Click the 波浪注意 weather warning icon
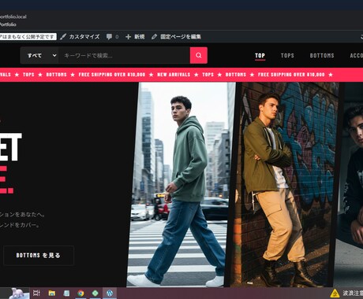The height and width of the screenshot is (299, 363). tap(335, 293)
